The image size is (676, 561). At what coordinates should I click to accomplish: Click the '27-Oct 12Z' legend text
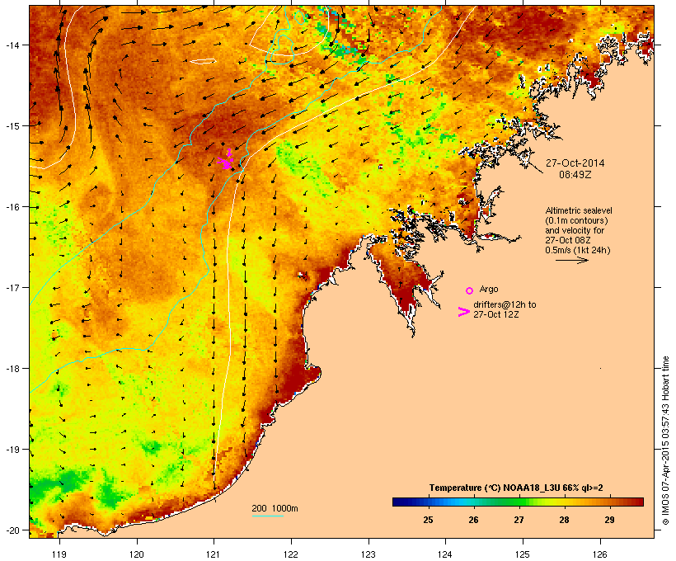(x=495, y=314)
